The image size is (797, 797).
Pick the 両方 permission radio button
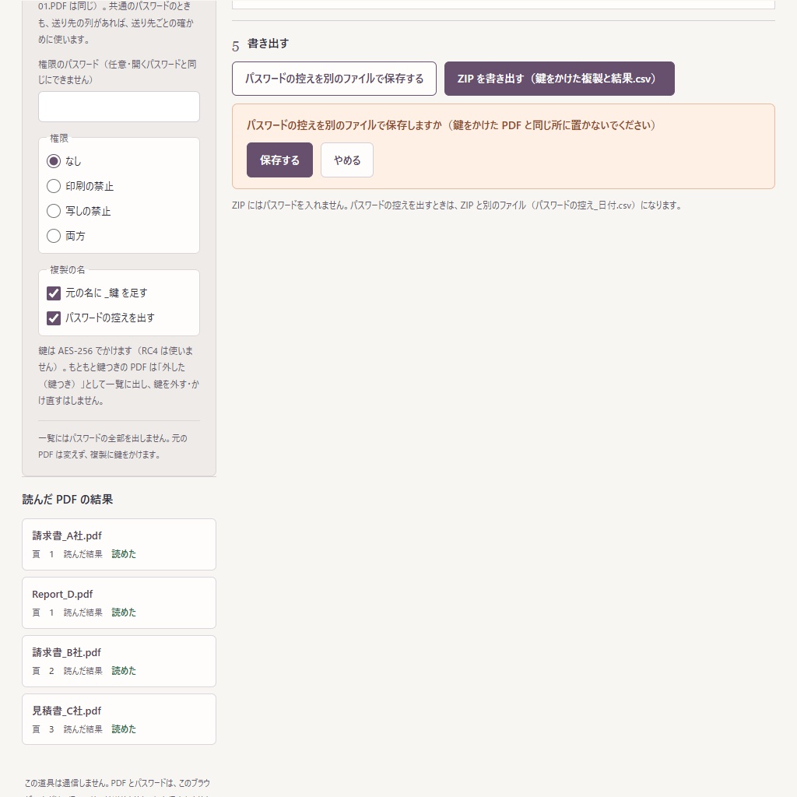click(x=54, y=236)
